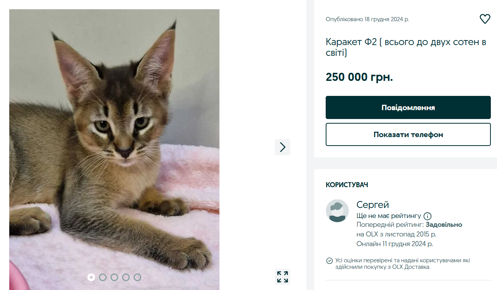Open the third photo indicator dot
497x290 pixels.
click(x=114, y=277)
